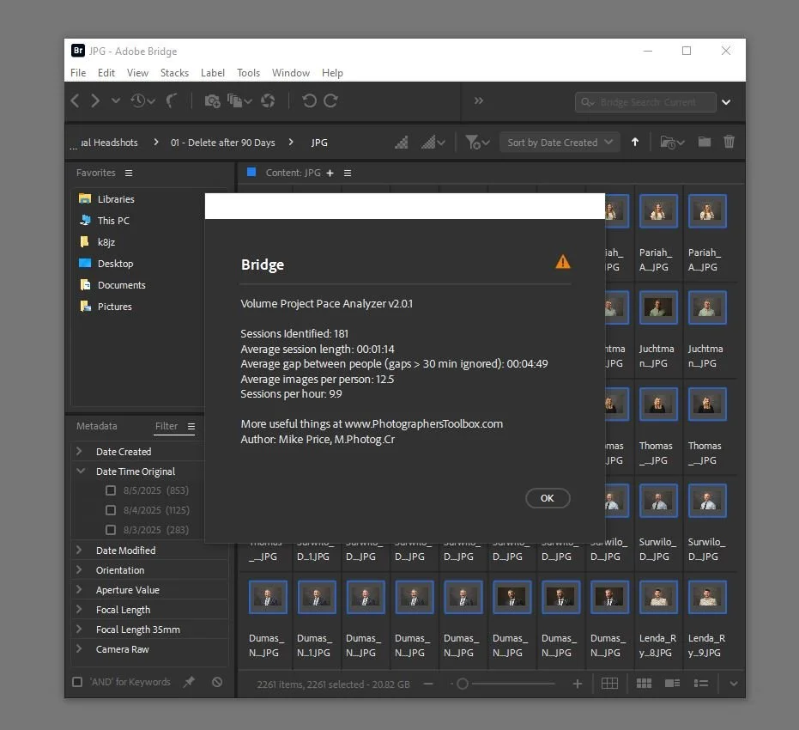Viewport: 799px width, 730px height.
Task: Expand the Orientation filter
Action: 79,569
